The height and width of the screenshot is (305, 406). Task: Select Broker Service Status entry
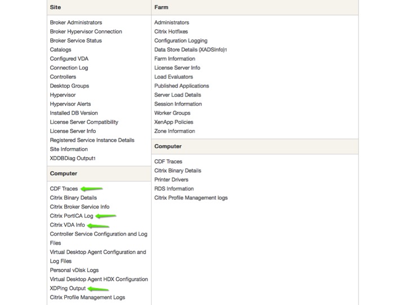tap(76, 41)
